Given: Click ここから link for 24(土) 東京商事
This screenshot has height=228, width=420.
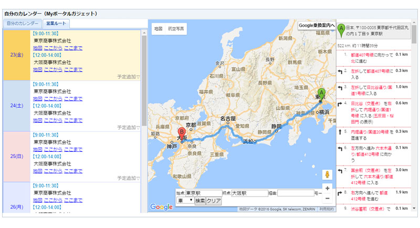Looking at the screenshot, I should coord(53,99).
